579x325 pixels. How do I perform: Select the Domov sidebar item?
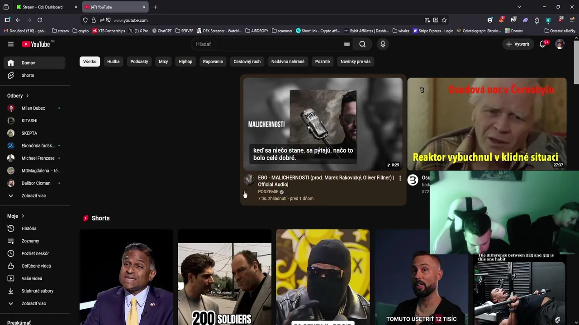[34, 63]
